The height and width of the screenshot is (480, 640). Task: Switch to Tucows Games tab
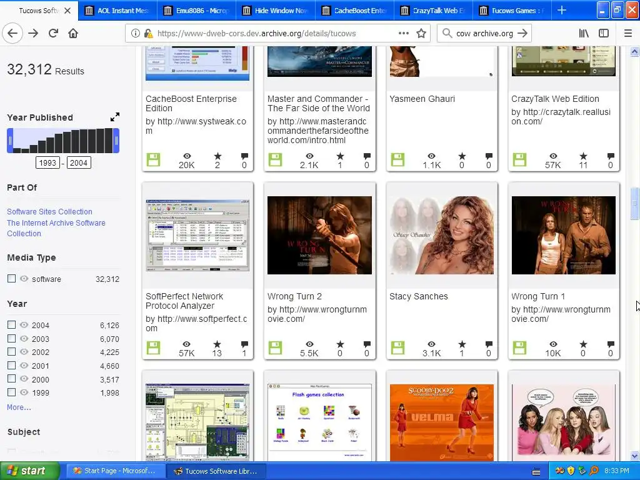[512, 11]
